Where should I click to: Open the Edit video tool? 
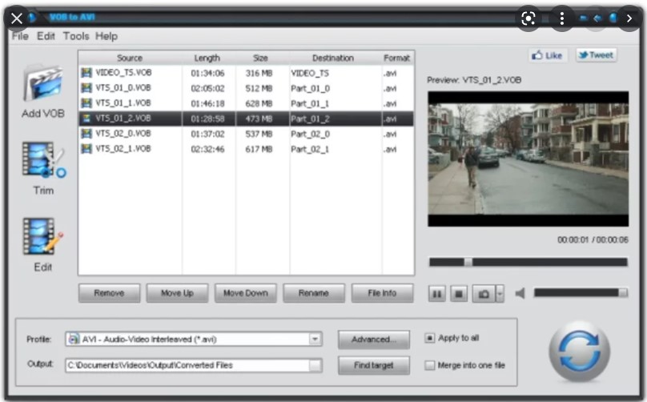(43, 236)
